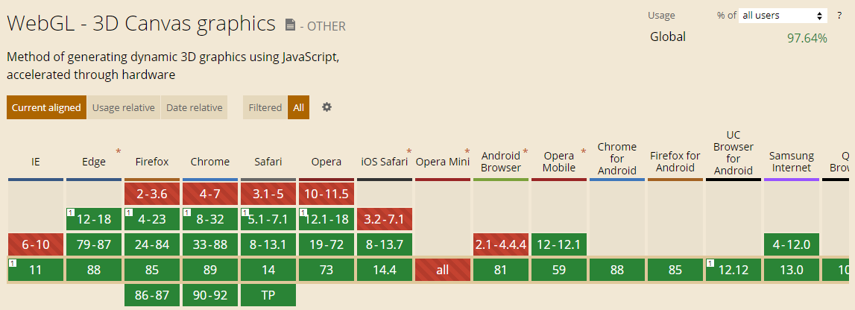Select the iOS Safari 3.2-7.1 cell
This screenshot has width=855, height=310.
[385, 219]
